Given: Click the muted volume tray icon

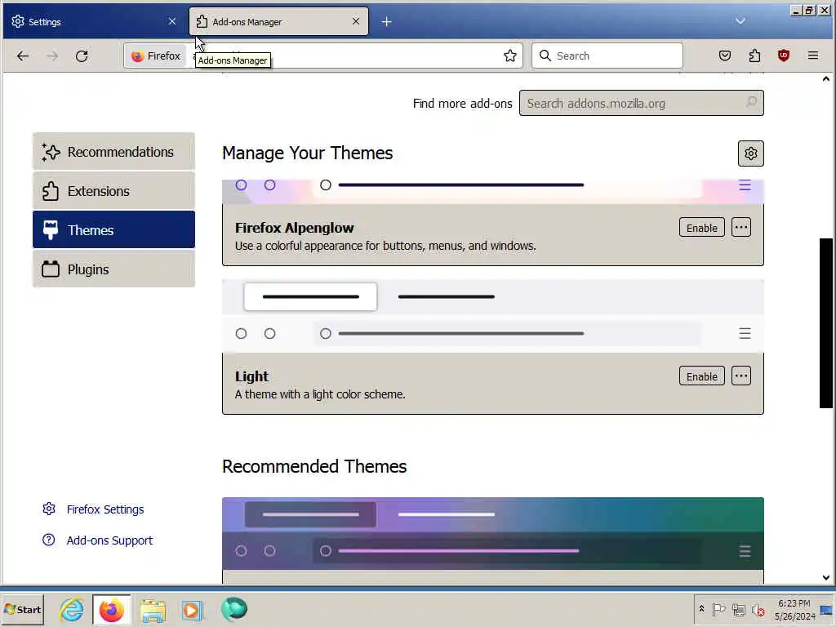Looking at the screenshot, I should [x=758, y=609].
